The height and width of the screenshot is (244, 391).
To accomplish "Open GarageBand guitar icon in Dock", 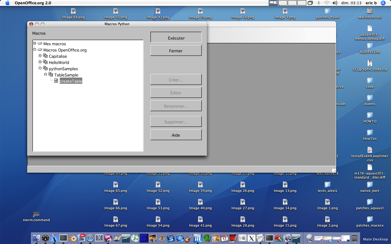I will (189, 238).
